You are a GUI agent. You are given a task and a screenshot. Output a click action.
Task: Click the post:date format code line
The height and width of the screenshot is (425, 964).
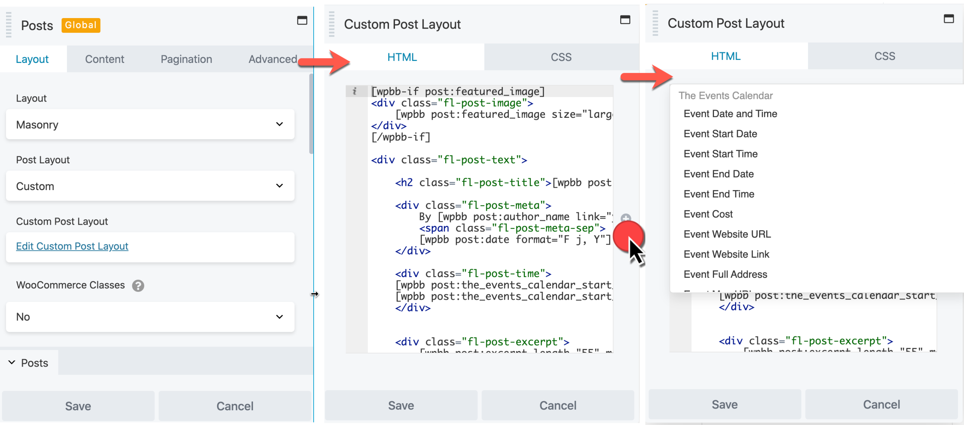(515, 239)
